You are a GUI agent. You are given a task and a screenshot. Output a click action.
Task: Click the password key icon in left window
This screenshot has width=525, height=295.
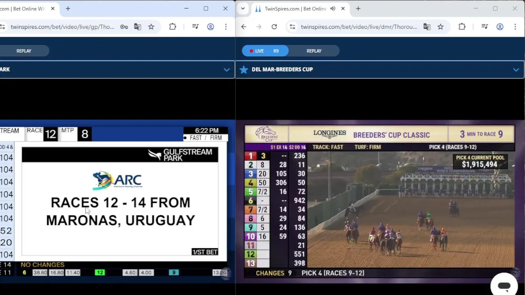pyautogui.click(x=124, y=27)
